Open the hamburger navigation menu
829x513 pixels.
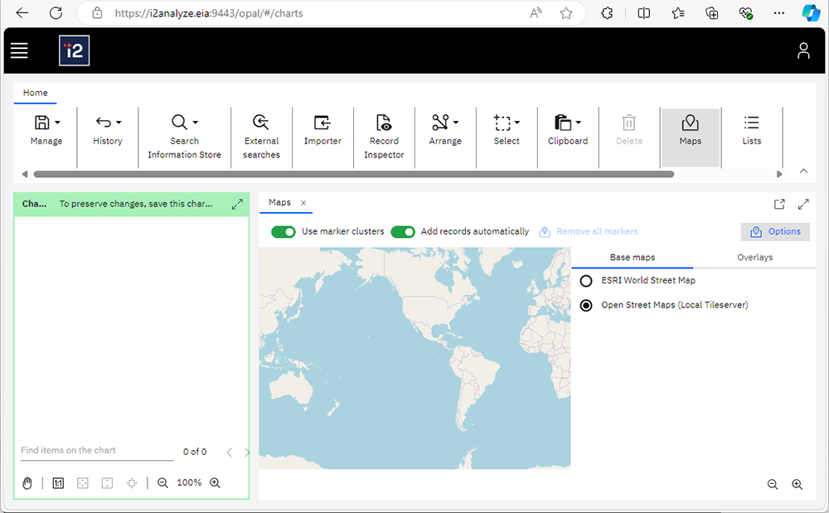(x=19, y=51)
